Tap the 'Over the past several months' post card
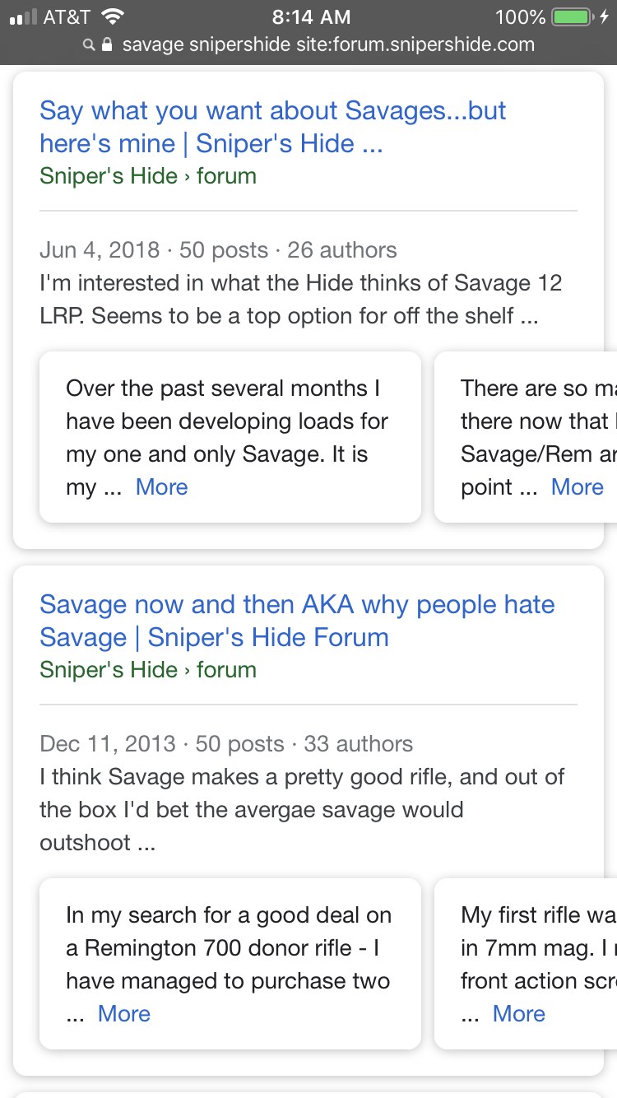 point(230,437)
